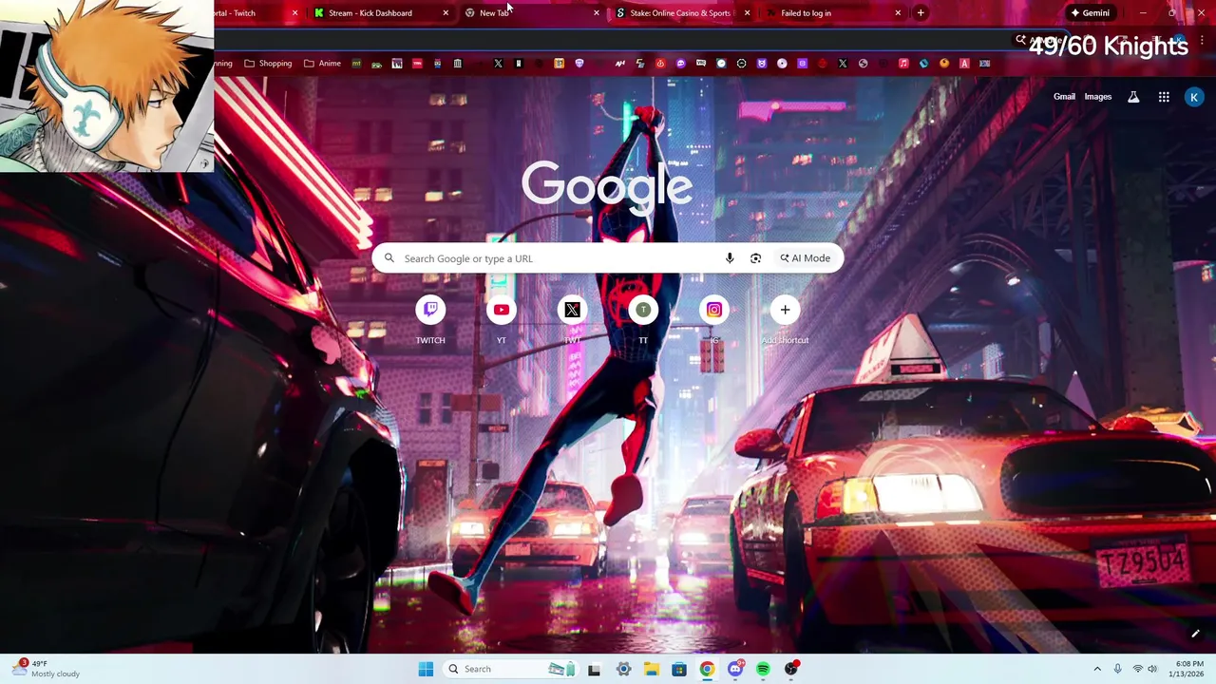Screen dimensions: 1216x684
Task: Start voice search with the microphone icon
Action: (730, 258)
